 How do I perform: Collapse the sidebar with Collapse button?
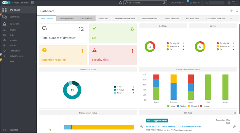(x=14, y=130)
